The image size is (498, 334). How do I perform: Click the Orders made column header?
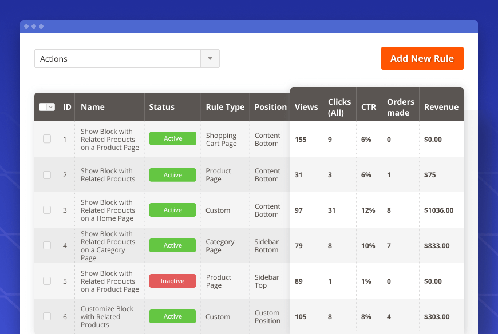click(400, 107)
